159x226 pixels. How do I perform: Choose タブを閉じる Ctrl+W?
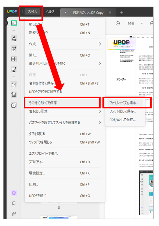(65, 134)
